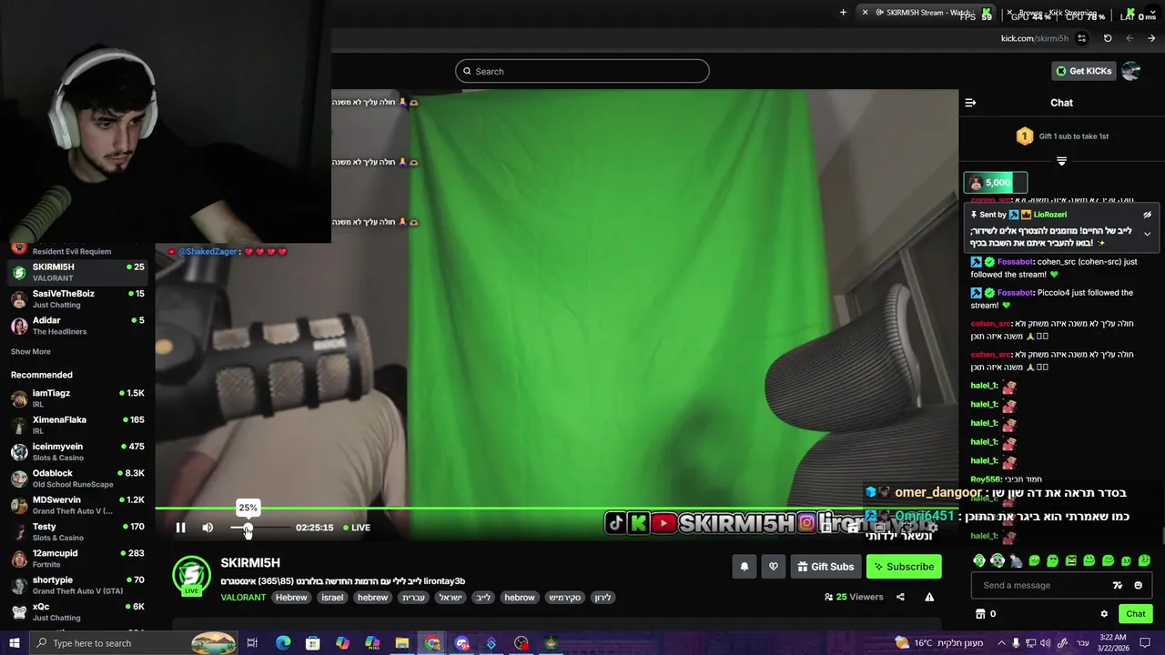Close the SKIRMI5H Stream tab
This screenshot has height=655, width=1165.
[865, 13]
